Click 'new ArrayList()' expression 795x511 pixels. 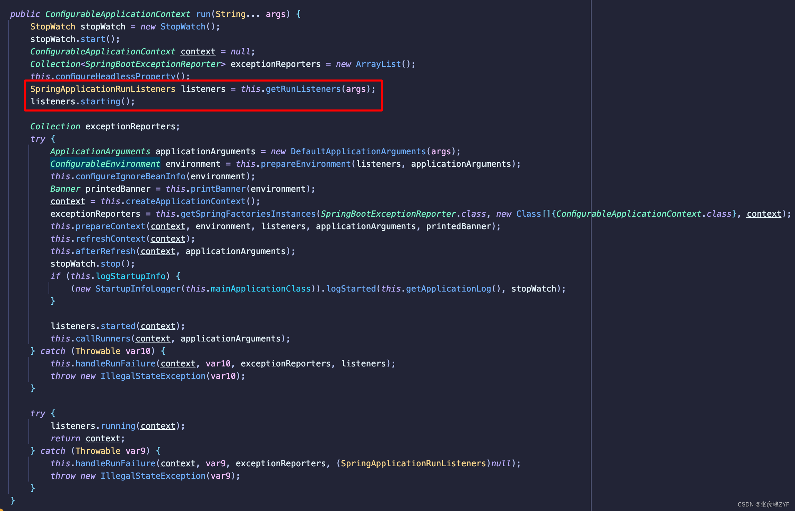point(375,64)
